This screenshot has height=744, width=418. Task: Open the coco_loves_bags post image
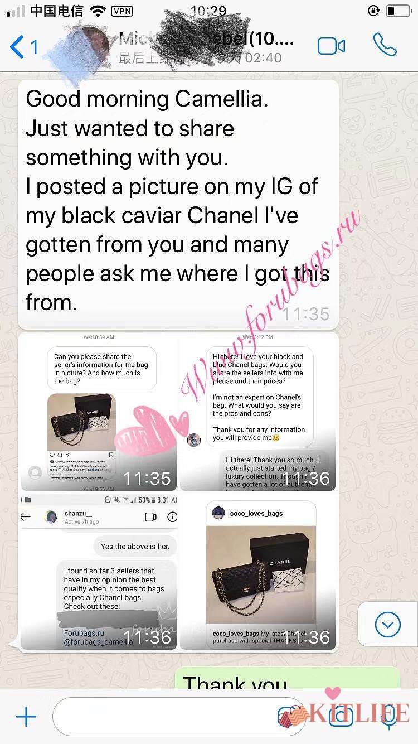click(257, 571)
